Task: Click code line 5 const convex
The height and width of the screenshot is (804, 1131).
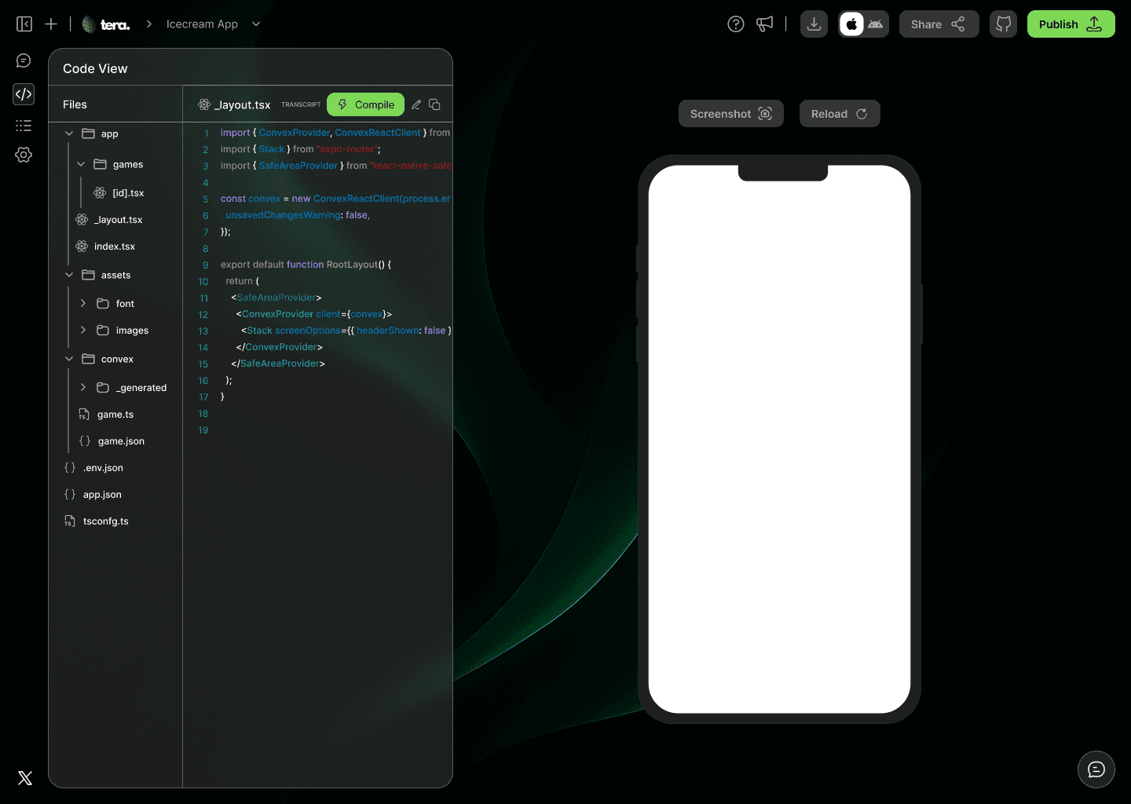Action: tap(335, 199)
